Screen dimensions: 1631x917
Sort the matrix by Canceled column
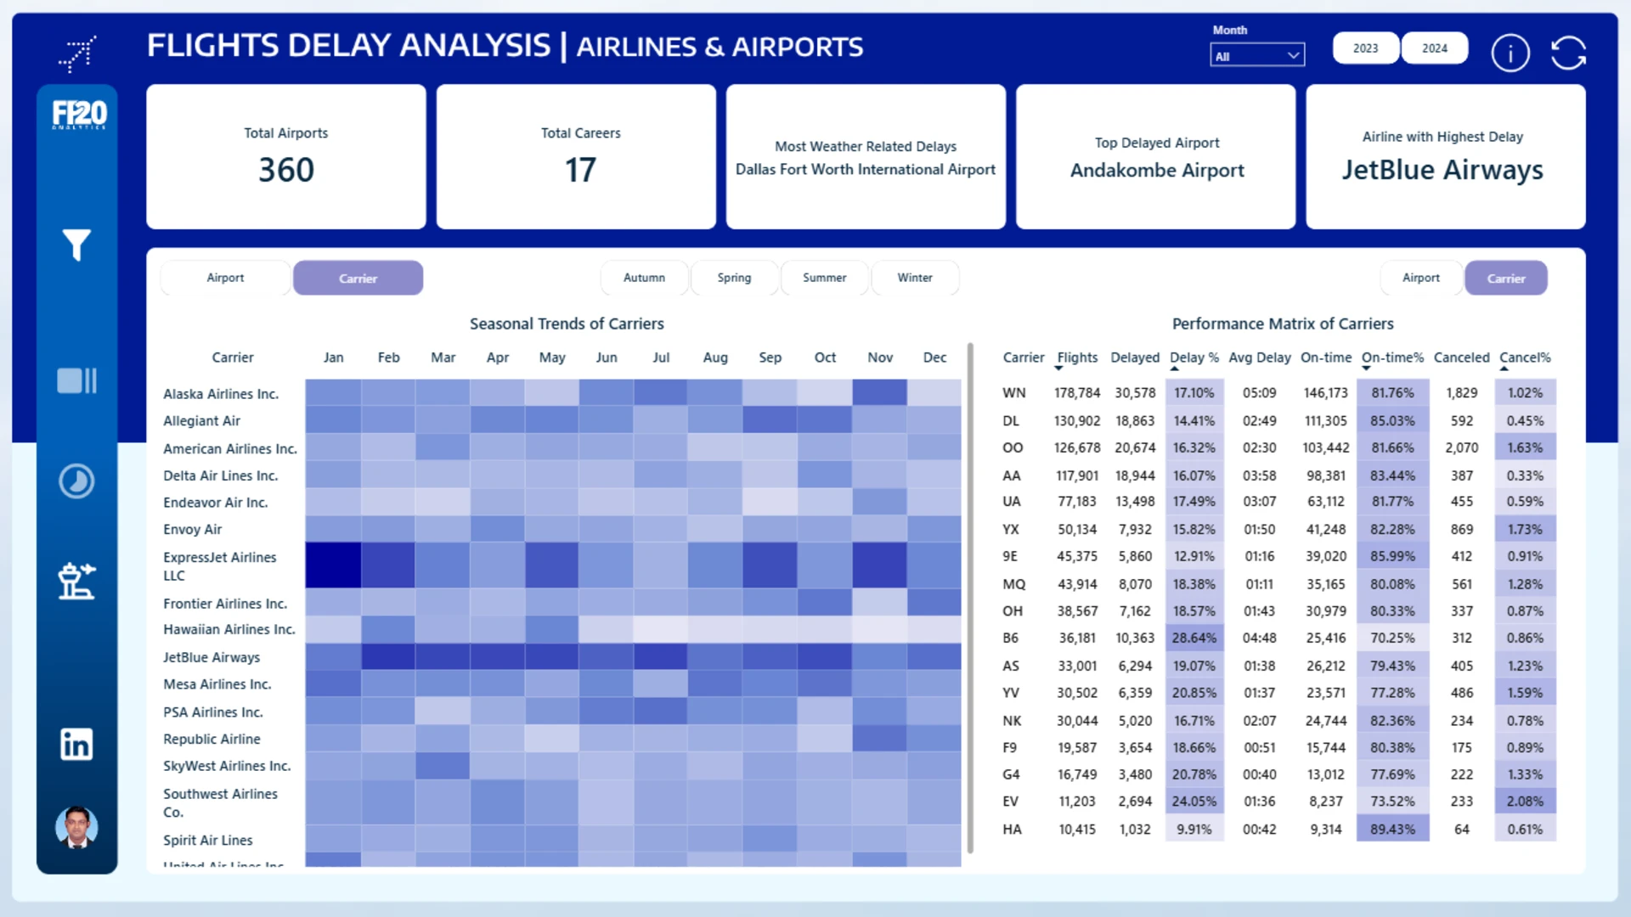pos(1461,357)
